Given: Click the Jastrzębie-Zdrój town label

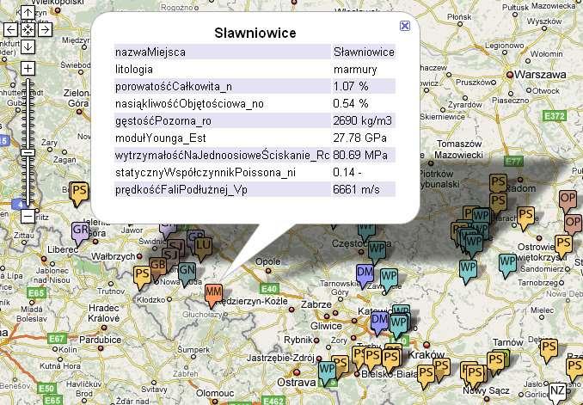Looking at the screenshot, I should [x=280, y=359].
